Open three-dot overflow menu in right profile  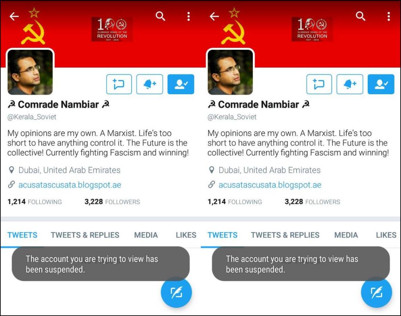pyautogui.click(x=388, y=16)
